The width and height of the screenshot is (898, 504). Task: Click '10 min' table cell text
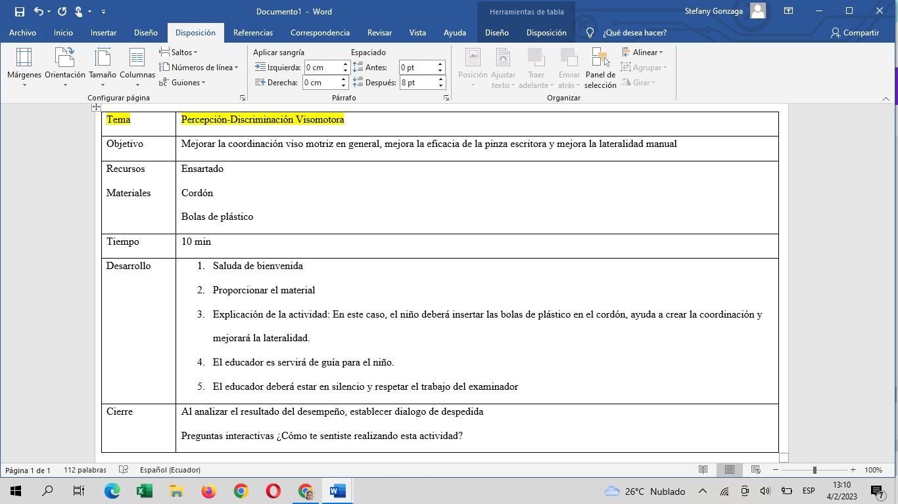coord(196,241)
